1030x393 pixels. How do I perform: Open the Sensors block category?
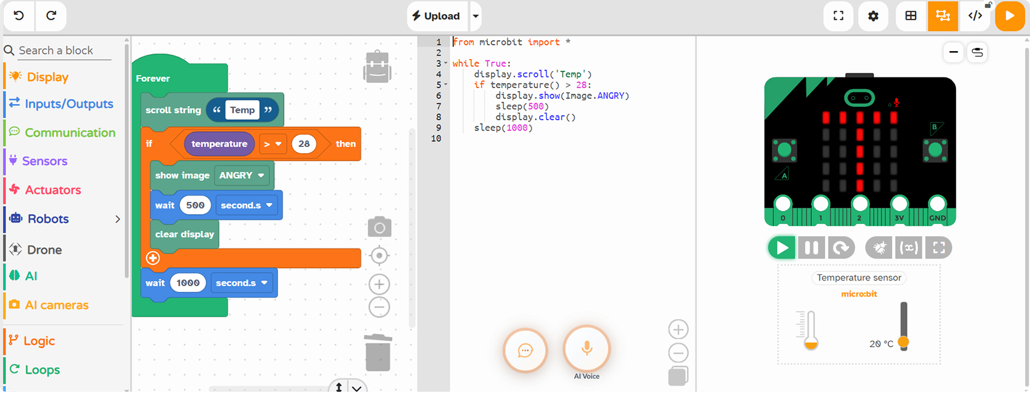coord(44,161)
